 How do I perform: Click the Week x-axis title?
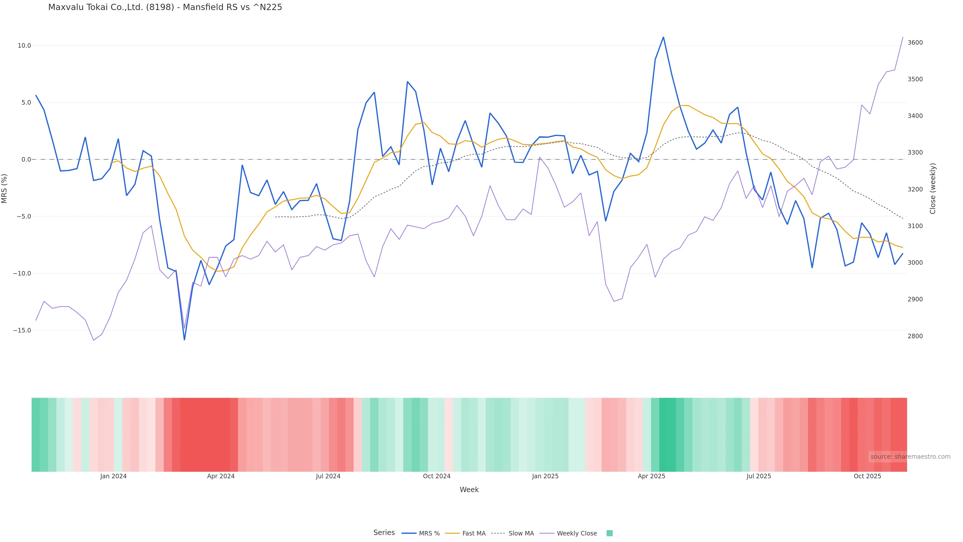tap(469, 490)
